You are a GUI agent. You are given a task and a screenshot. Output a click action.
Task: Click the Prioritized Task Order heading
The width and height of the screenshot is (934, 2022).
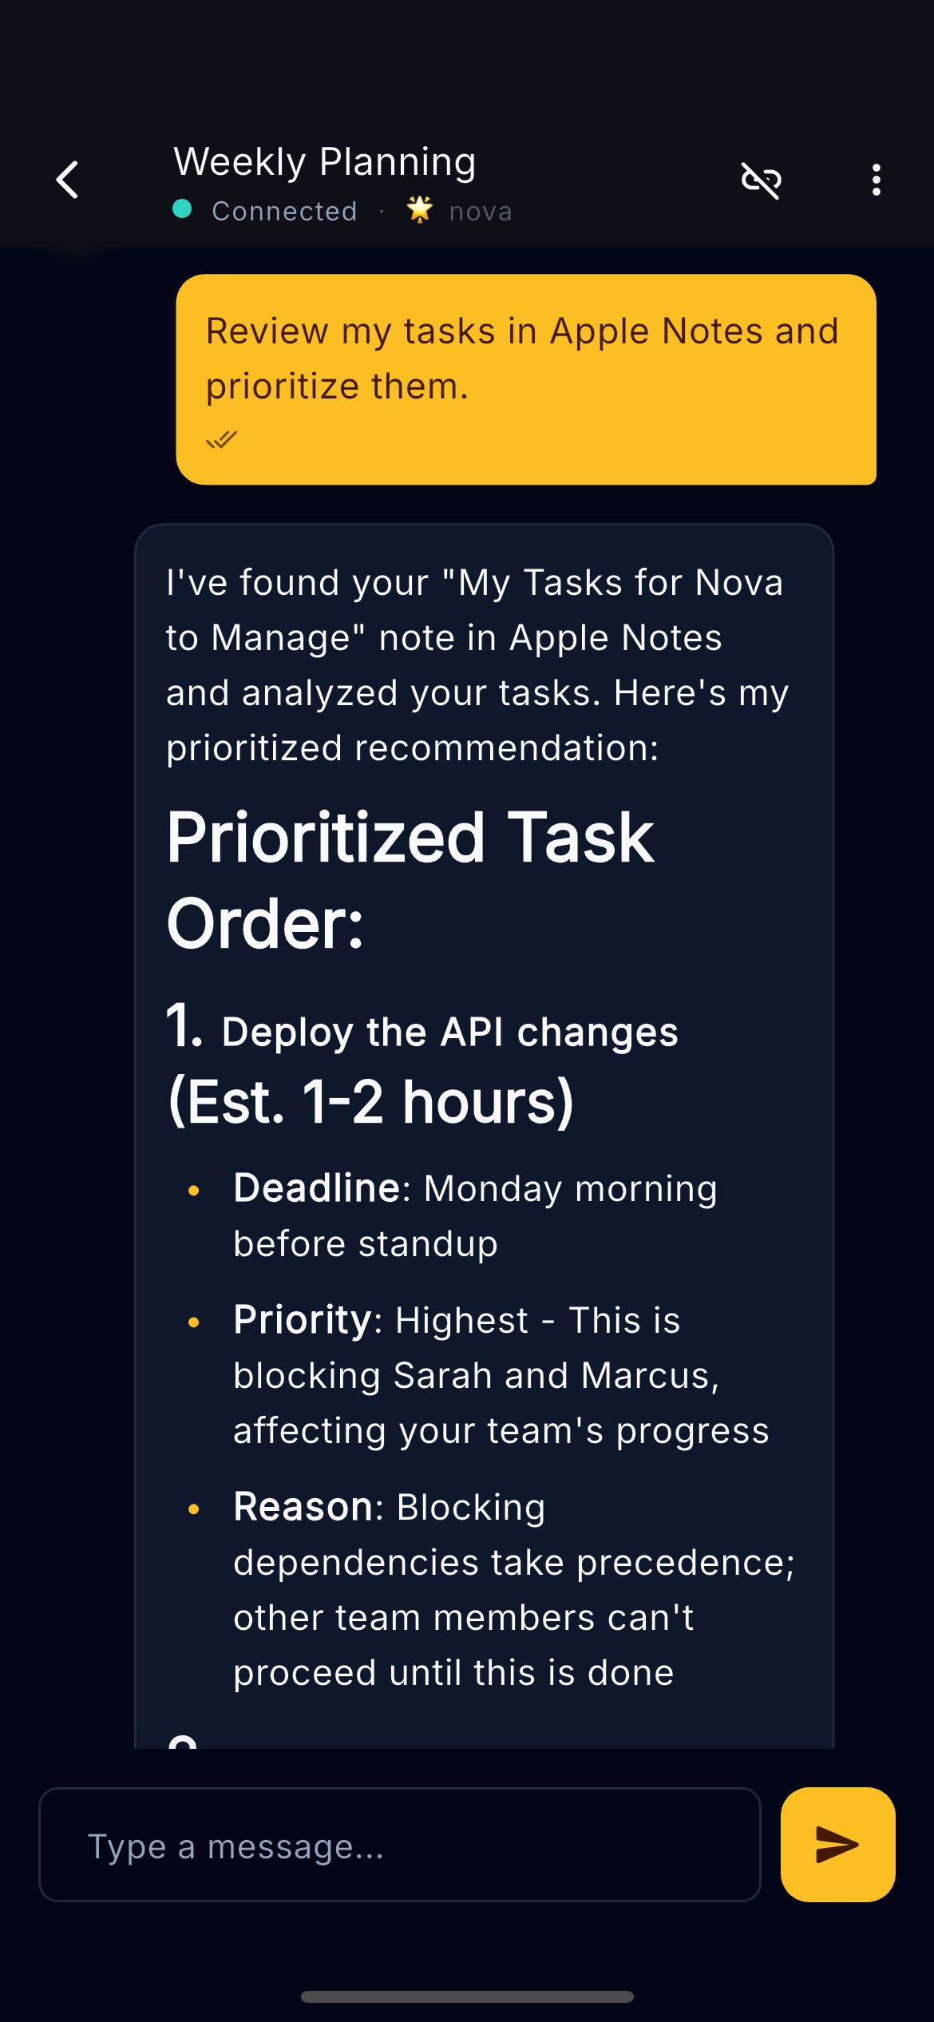coord(410,880)
